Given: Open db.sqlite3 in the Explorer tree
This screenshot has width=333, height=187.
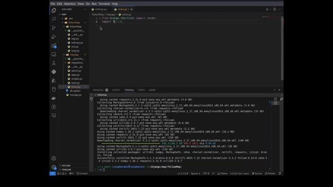Looking at the screenshot, I should [x=75, y=91].
